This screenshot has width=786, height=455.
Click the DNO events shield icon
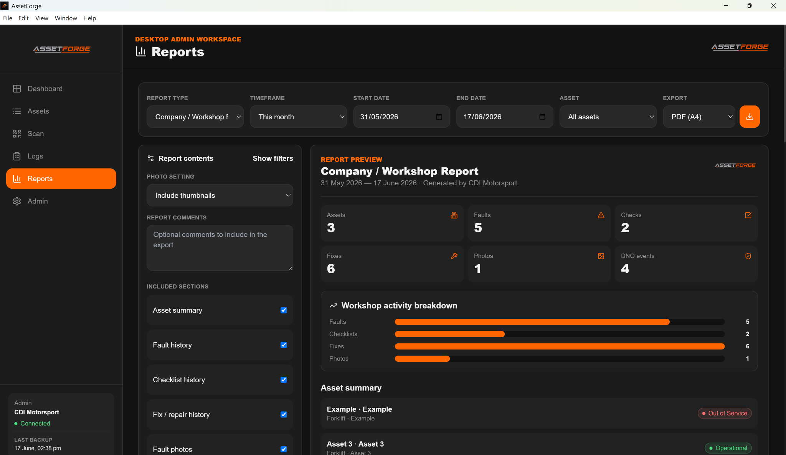click(748, 256)
